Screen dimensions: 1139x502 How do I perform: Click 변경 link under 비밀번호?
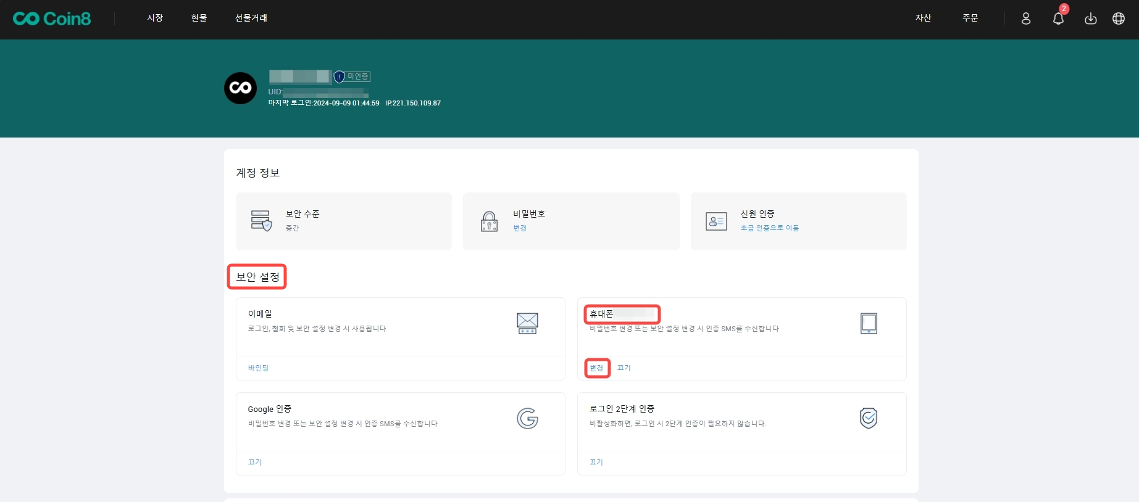point(520,228)
